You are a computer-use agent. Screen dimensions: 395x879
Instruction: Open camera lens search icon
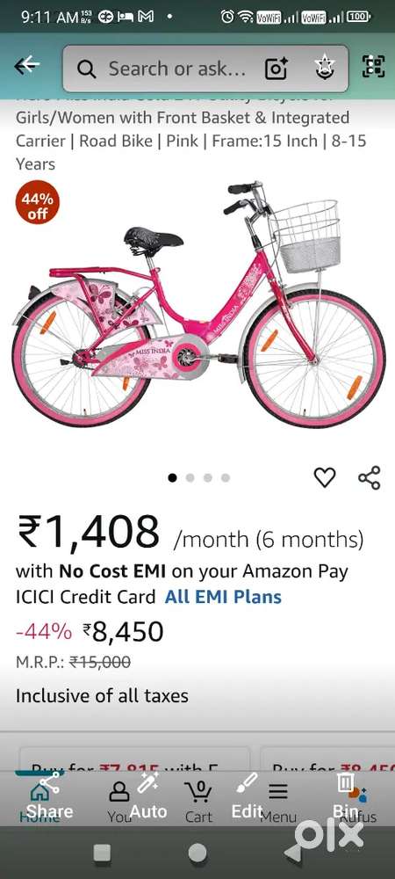click(276, 69)
